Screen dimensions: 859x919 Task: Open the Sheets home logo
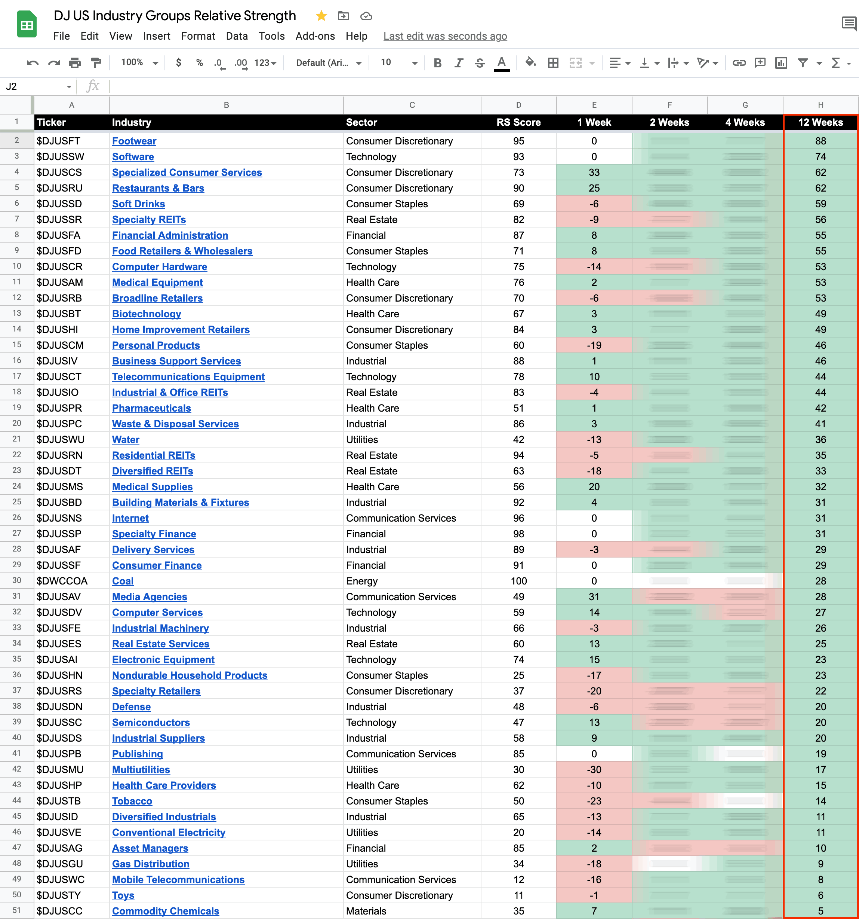(27, 24)
